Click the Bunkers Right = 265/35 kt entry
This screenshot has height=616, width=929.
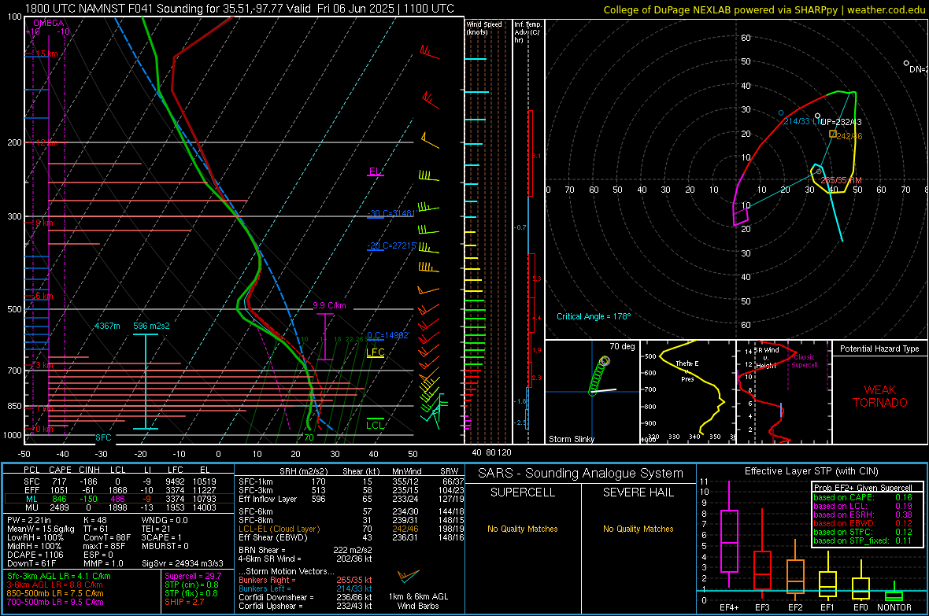click(305, 580)
